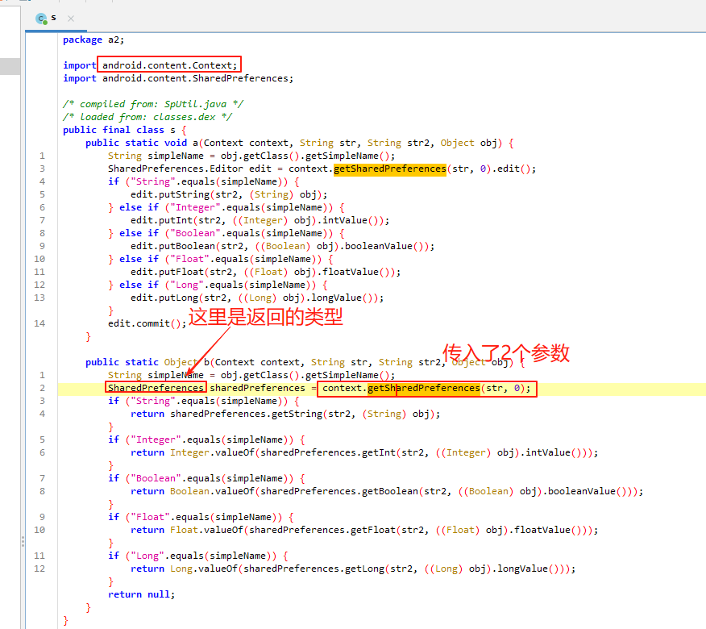The height and width of the screenshot is (629, 706).
Task: Select the "s" class editor tab
Action: pyautogui.click(x=54, y=19)
